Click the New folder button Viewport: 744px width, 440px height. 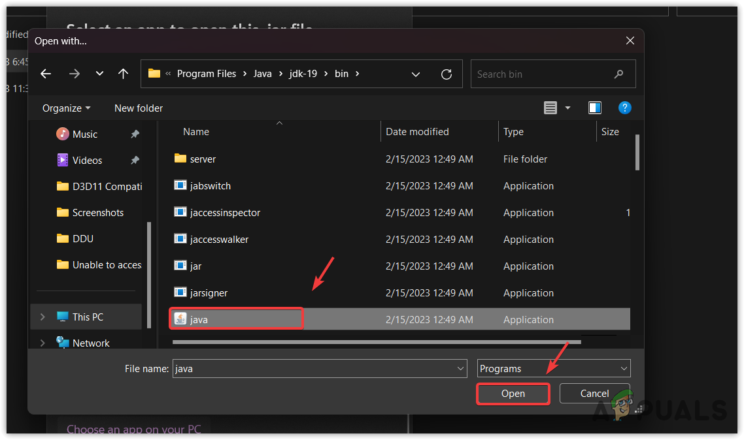click(x=138, y=108)
